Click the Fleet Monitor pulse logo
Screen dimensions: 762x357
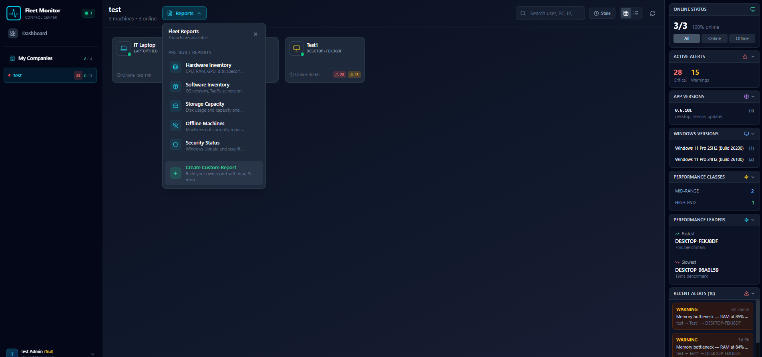14,13
